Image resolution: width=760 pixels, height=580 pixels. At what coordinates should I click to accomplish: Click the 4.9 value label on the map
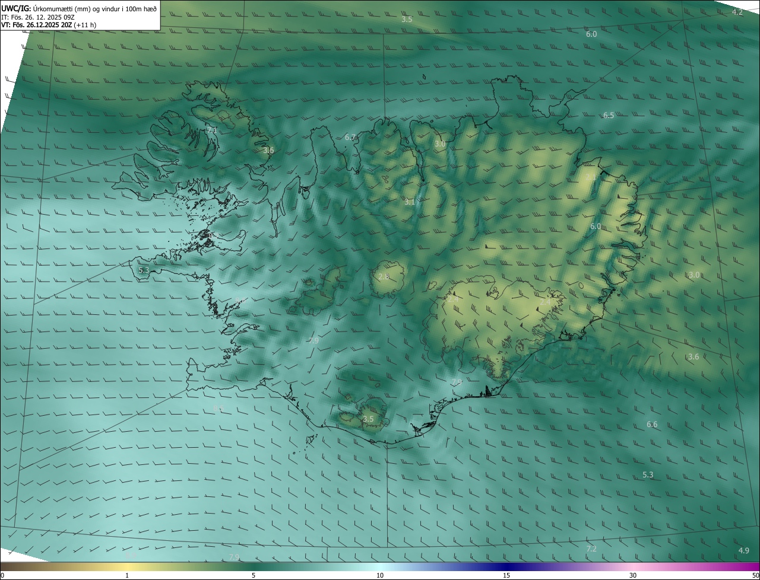tap(743, 551)
